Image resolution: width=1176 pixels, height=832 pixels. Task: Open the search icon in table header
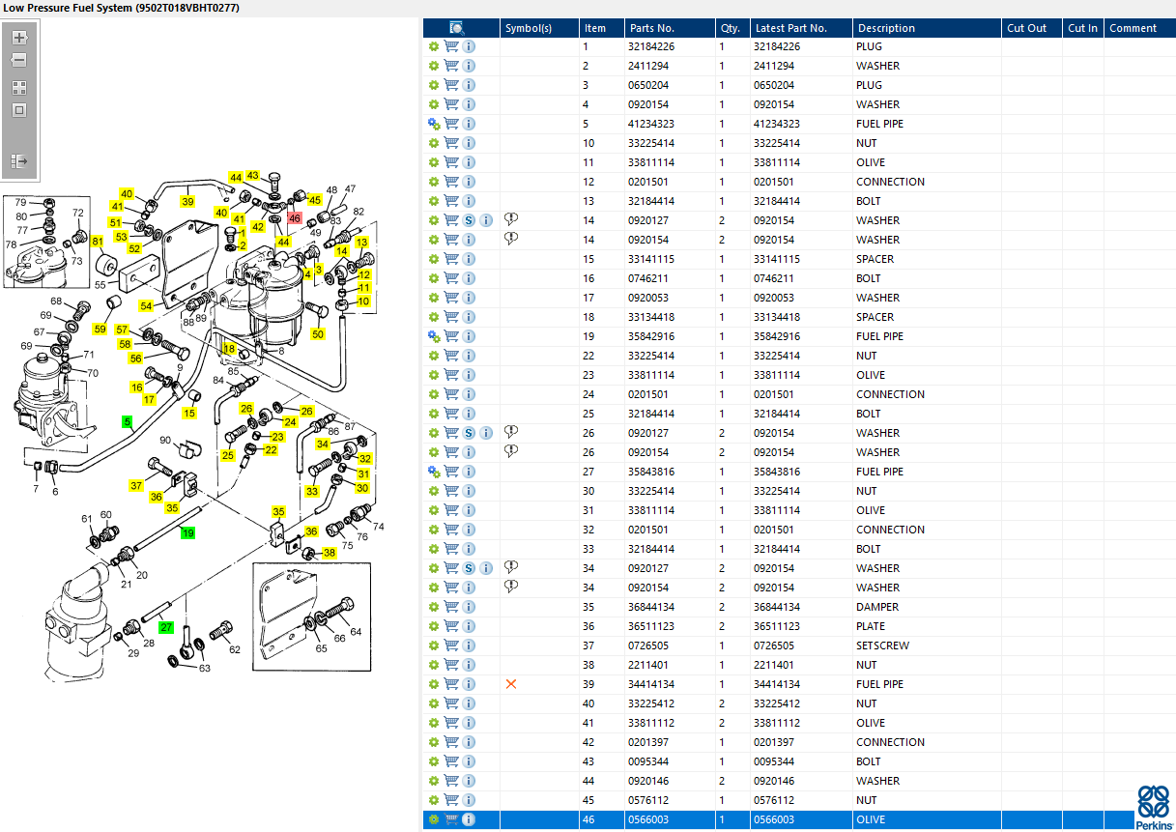(457, 28)
